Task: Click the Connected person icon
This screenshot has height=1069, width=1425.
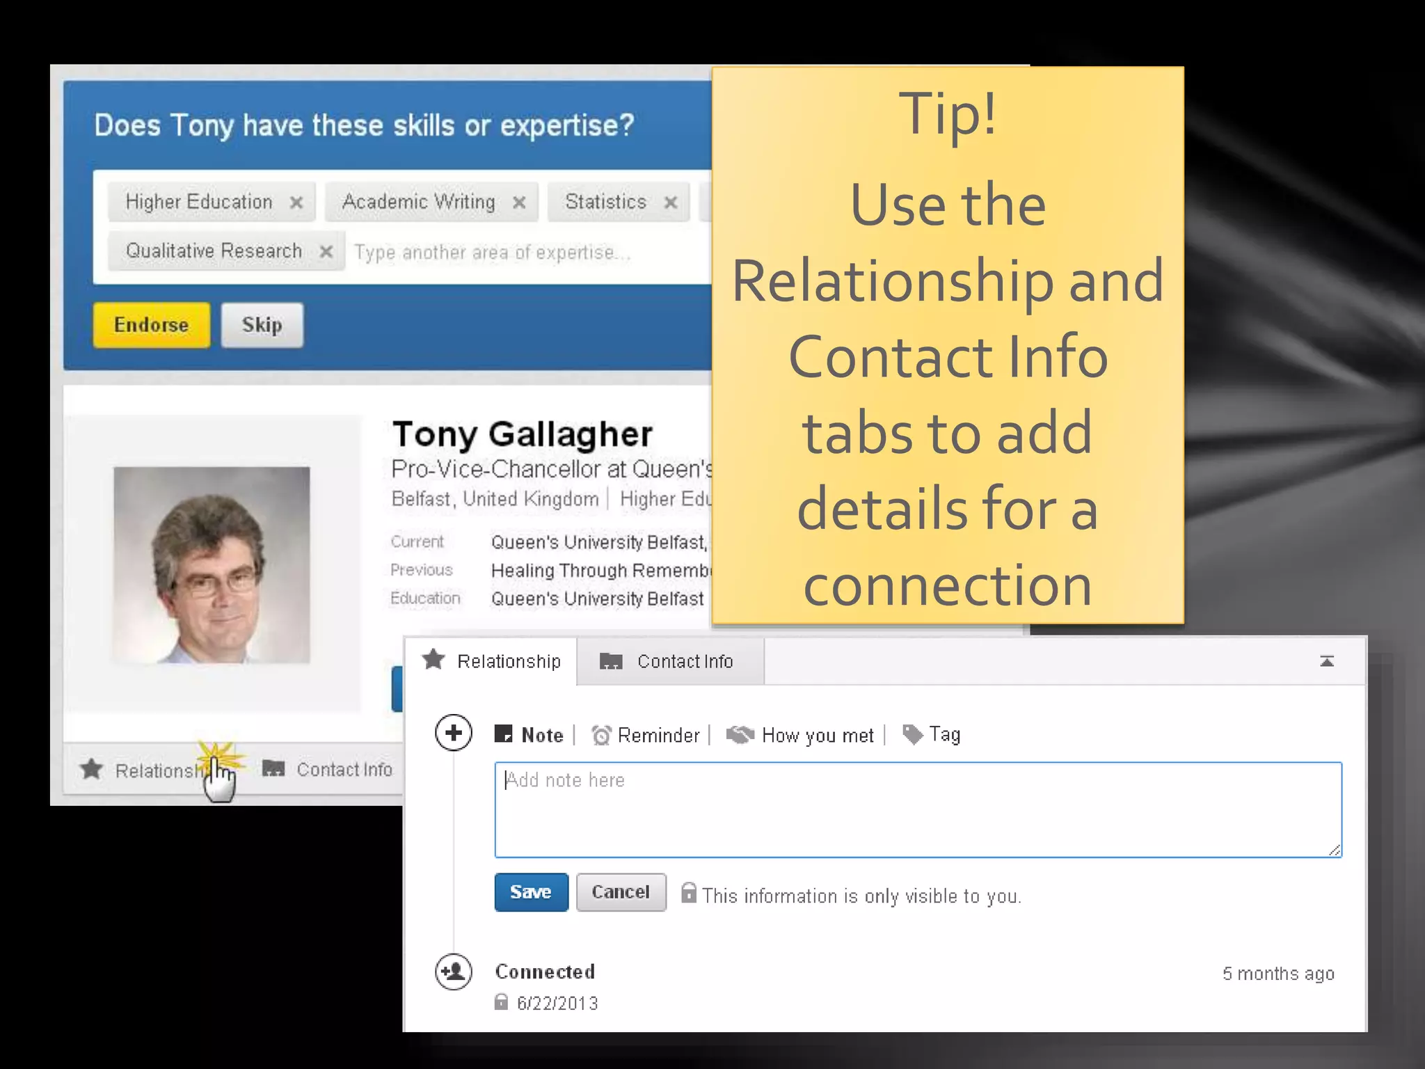Action: (x=454, y=972)
